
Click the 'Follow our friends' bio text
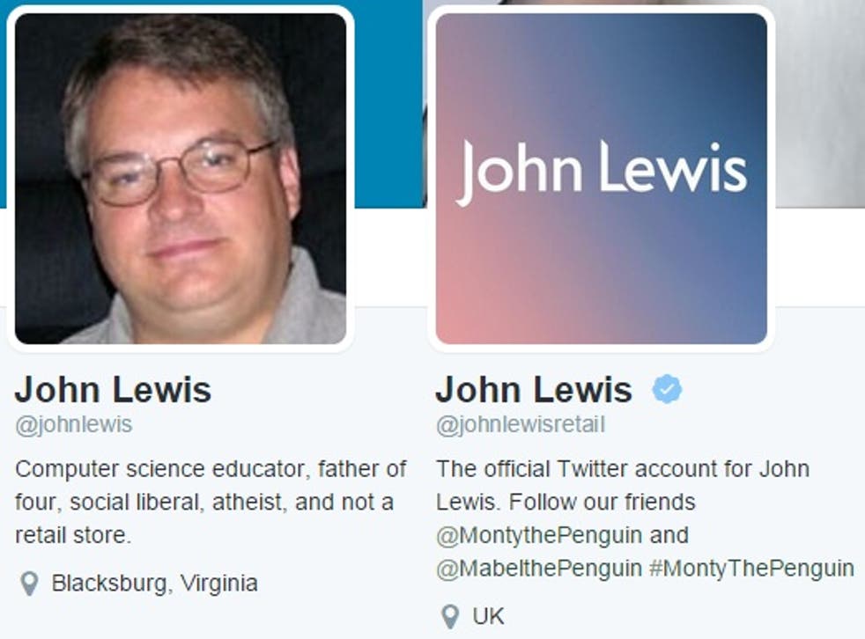602,503
